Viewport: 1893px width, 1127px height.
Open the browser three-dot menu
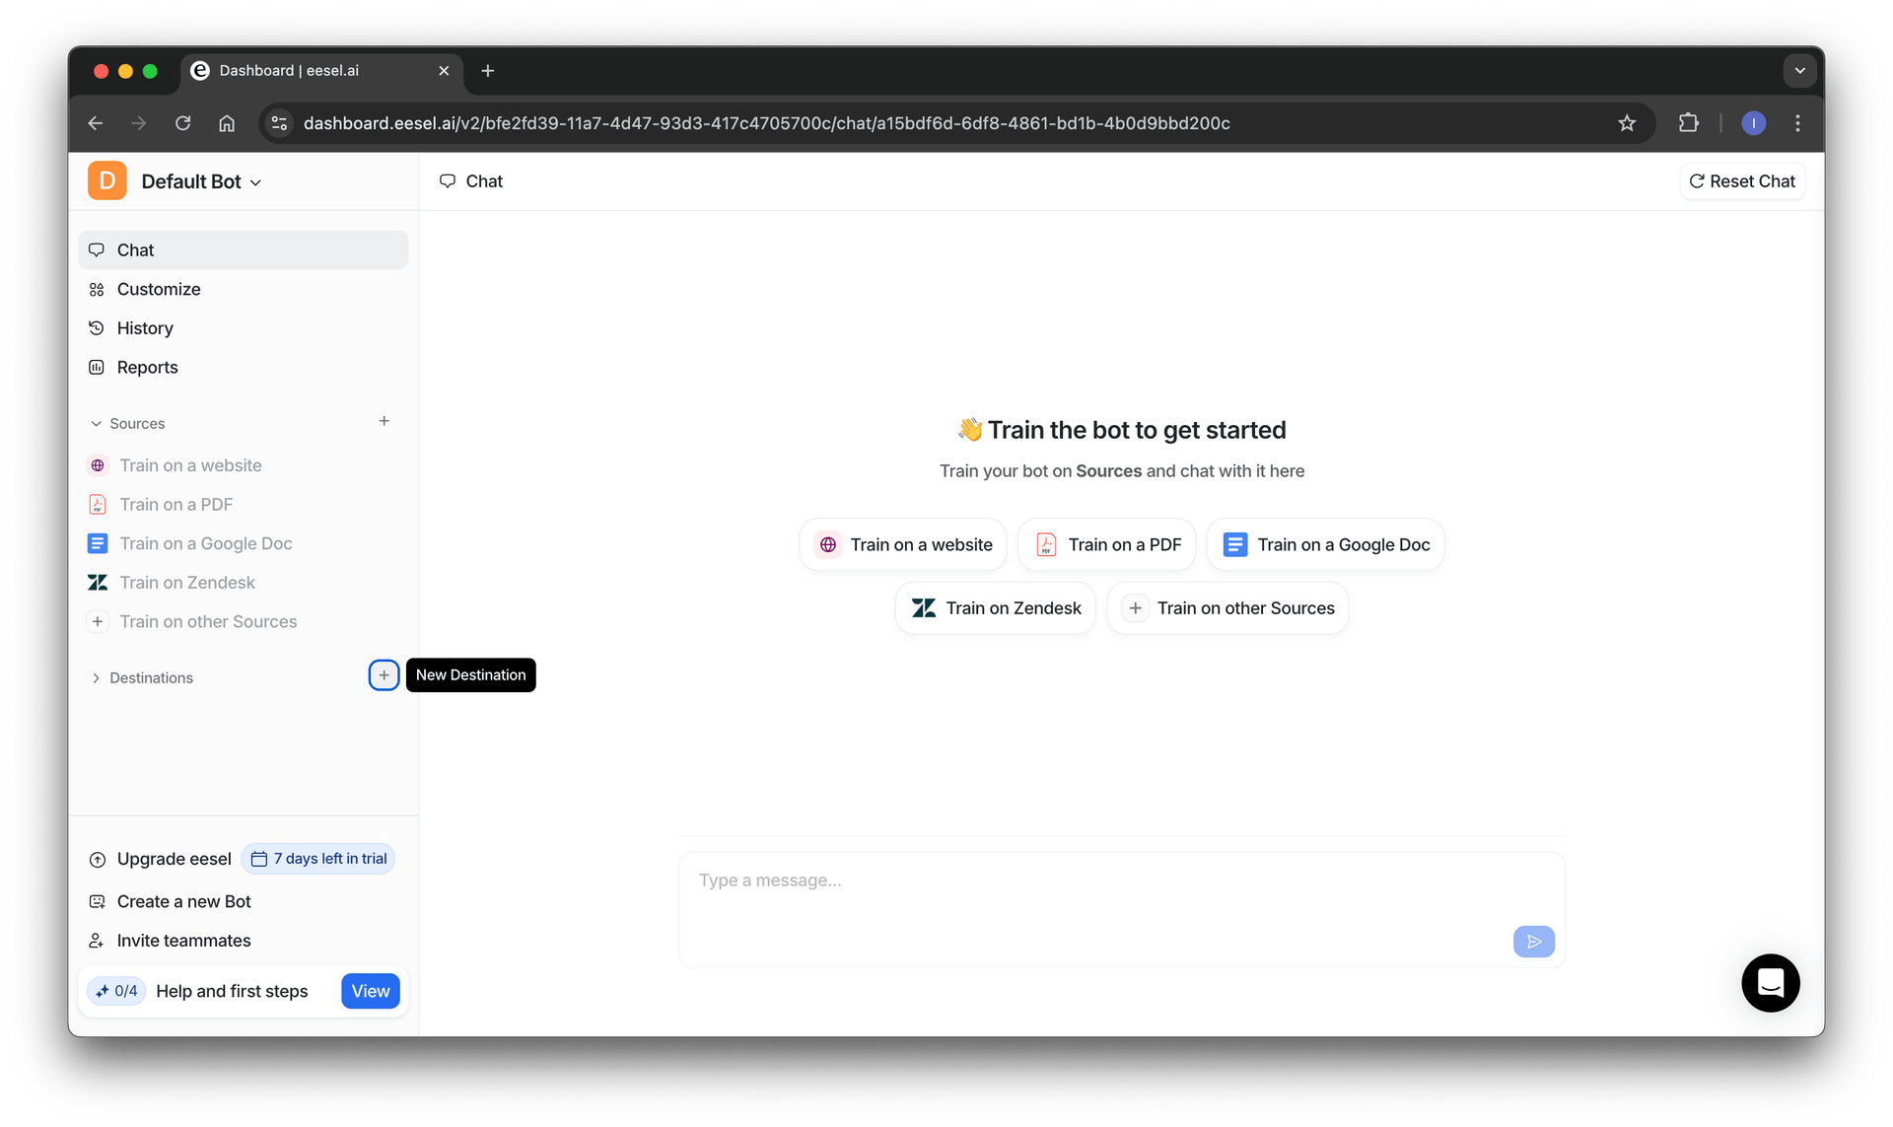(x=1797, y=123)
